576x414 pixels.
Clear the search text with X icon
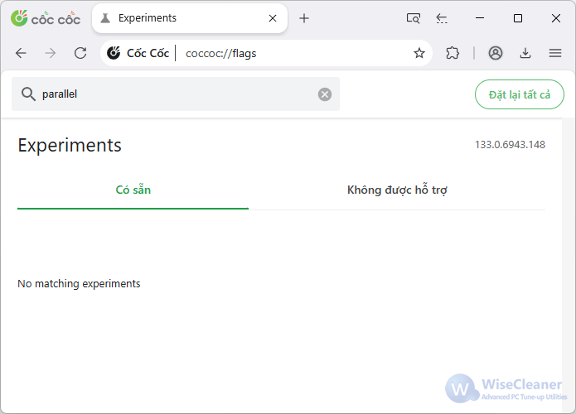tap(325, 94)
